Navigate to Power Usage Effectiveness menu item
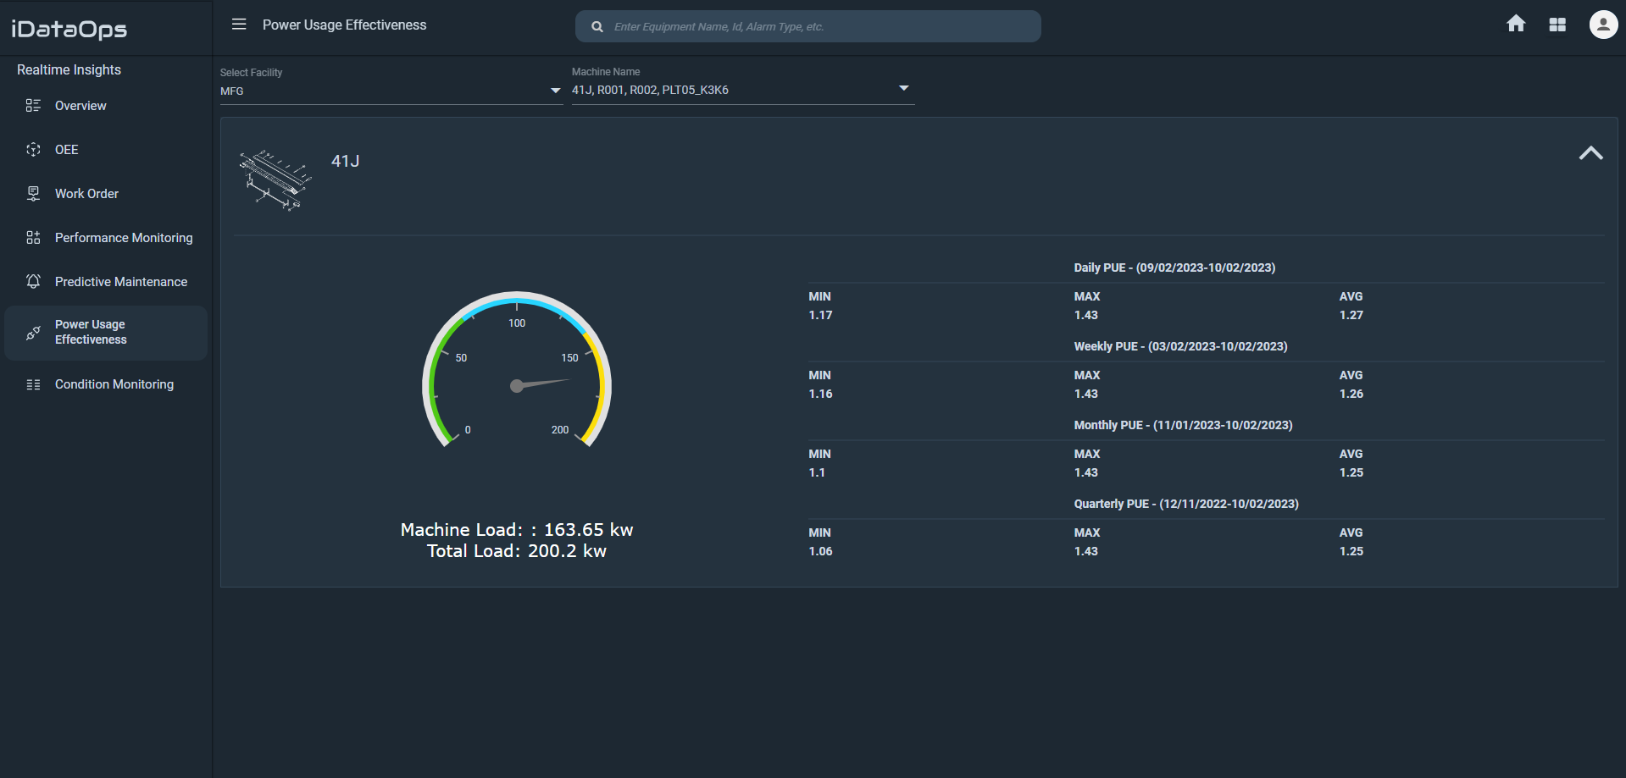Screen dimensions: 1626x778 (90, 332)
